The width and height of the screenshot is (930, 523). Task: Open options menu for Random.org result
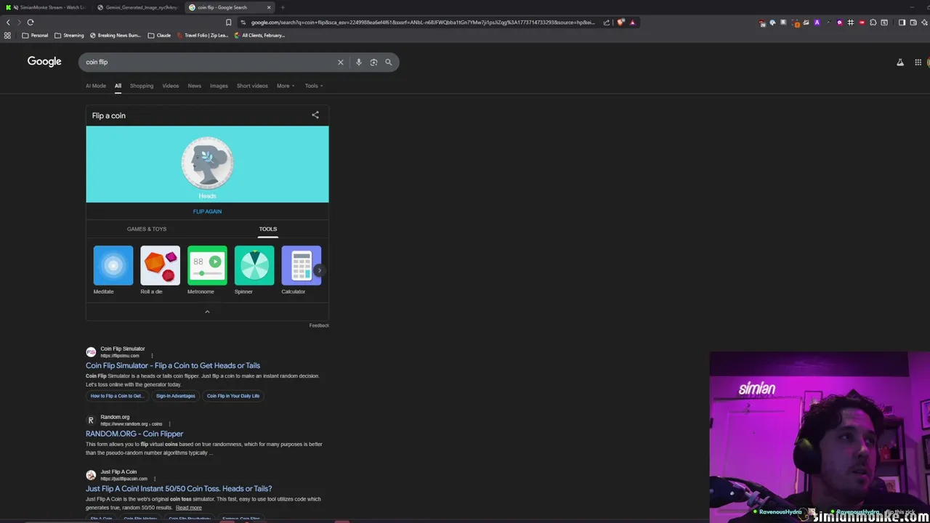pyautogui.click(x=169, y=424)
